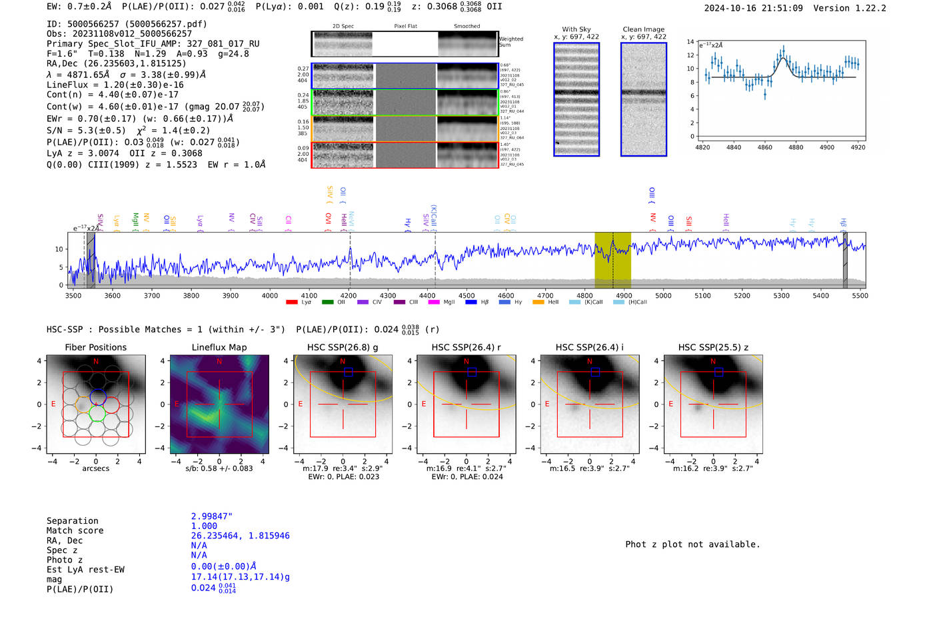
Task: Click the Weighted Sum 2D spectrum row
Action: pyautogui.click(x=405, y=44)
